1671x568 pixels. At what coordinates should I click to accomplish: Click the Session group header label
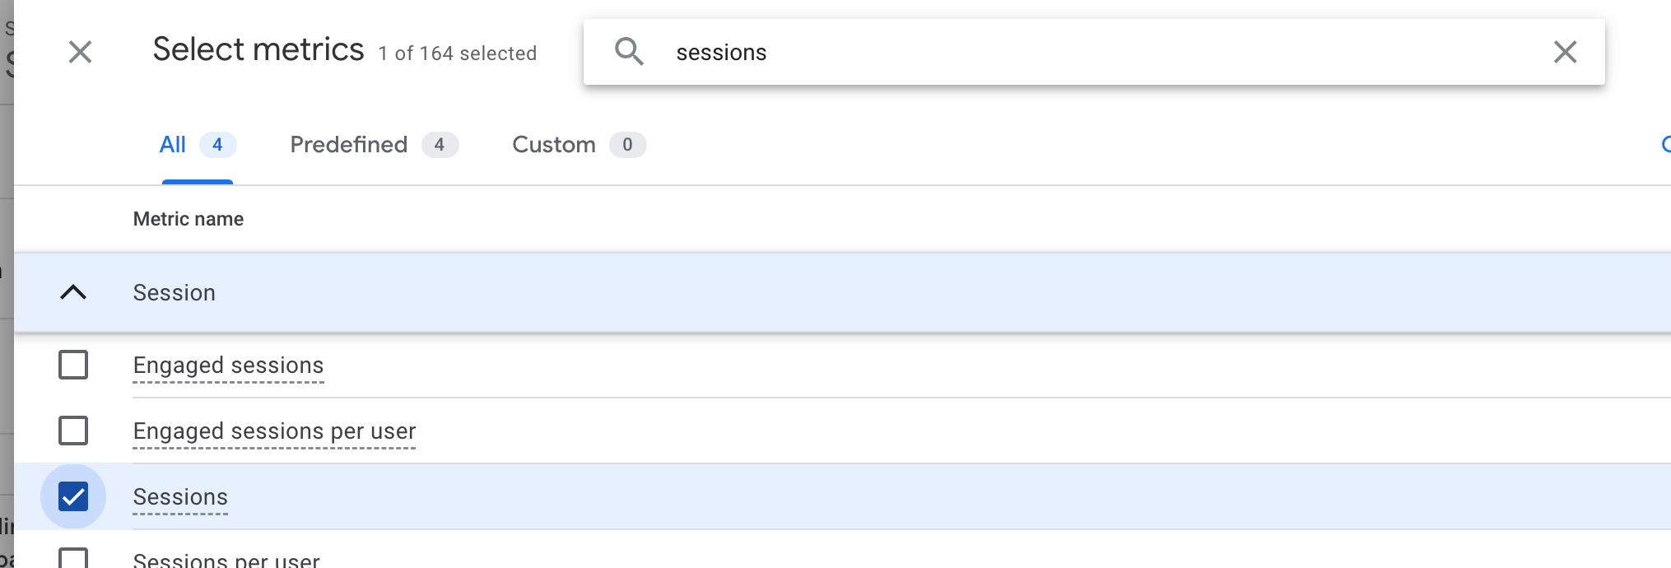coord(175,292)
